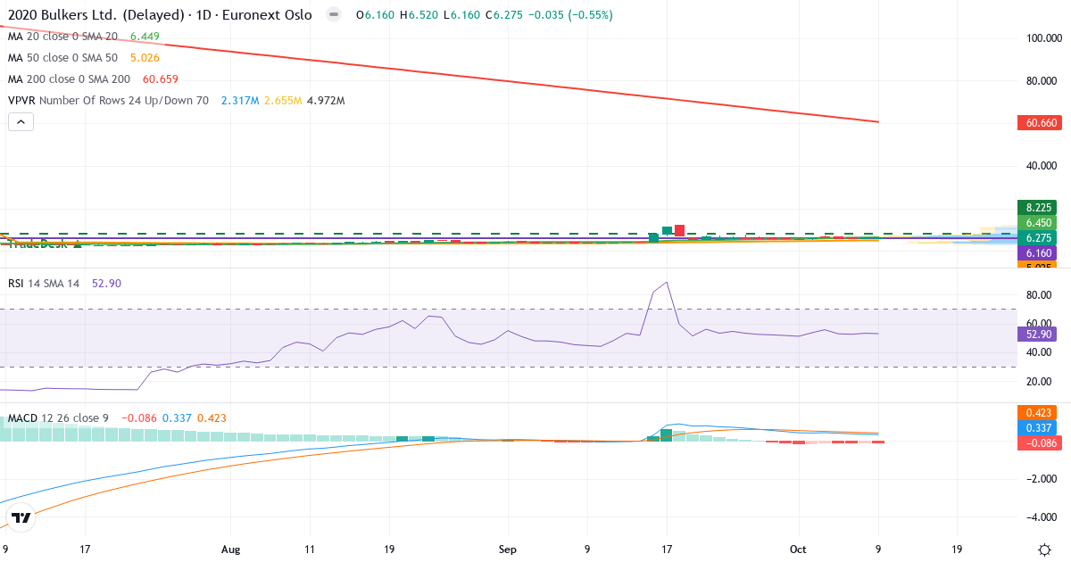Click the −4.000 level on MACD axis

coord(1042,517)
